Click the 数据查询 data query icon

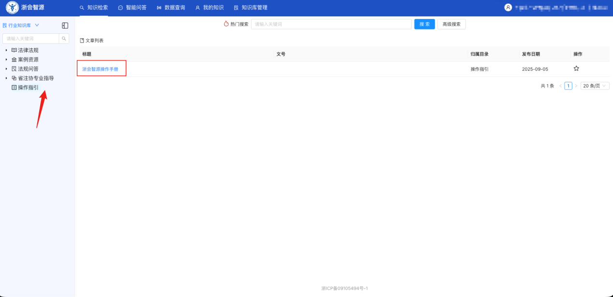[x=160, y=7]
